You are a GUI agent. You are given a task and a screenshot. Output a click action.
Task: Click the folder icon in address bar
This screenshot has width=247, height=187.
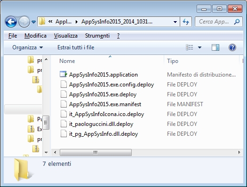pyautogui.click(x=42, y=22)
